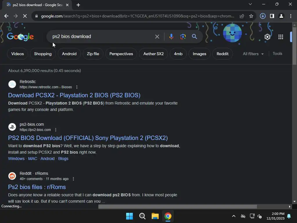Open ps2-bios.com result options menu
This screenshot has width=297, height=223.
55,130
